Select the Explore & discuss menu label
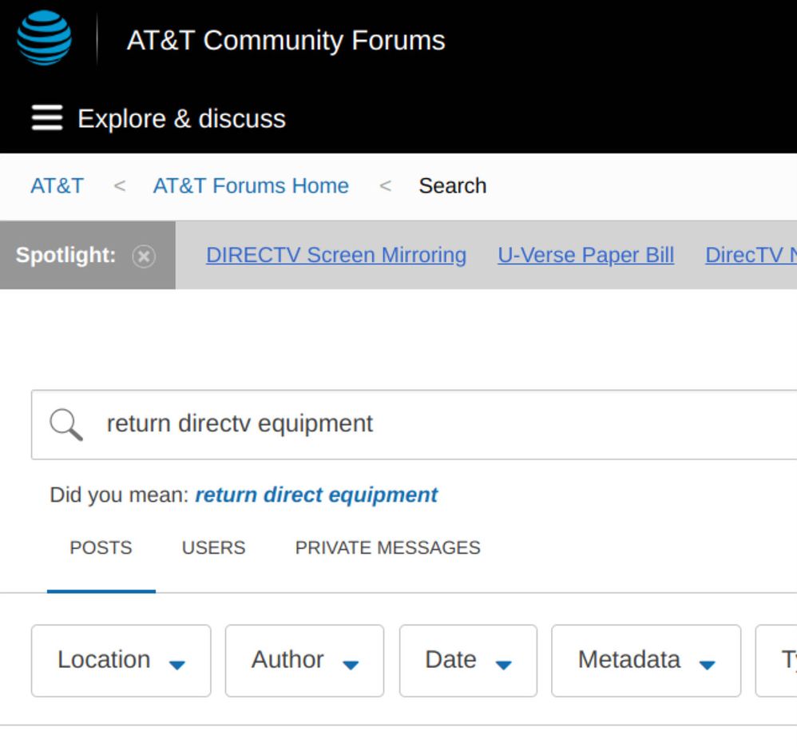 [181, 119]
